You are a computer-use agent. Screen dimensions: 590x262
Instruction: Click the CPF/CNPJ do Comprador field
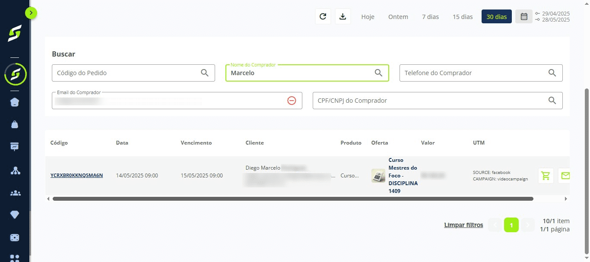tap(438, 101)
